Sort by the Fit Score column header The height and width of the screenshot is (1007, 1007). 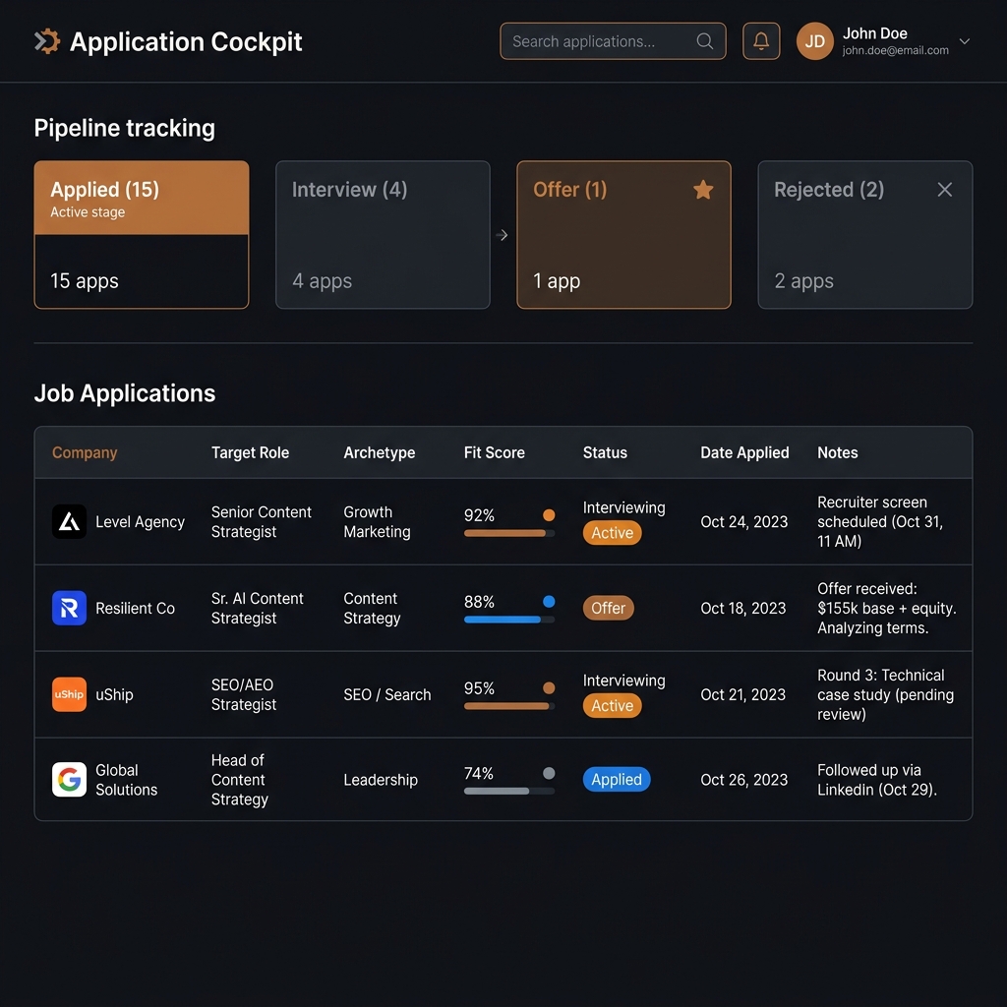tap(494, 452)
